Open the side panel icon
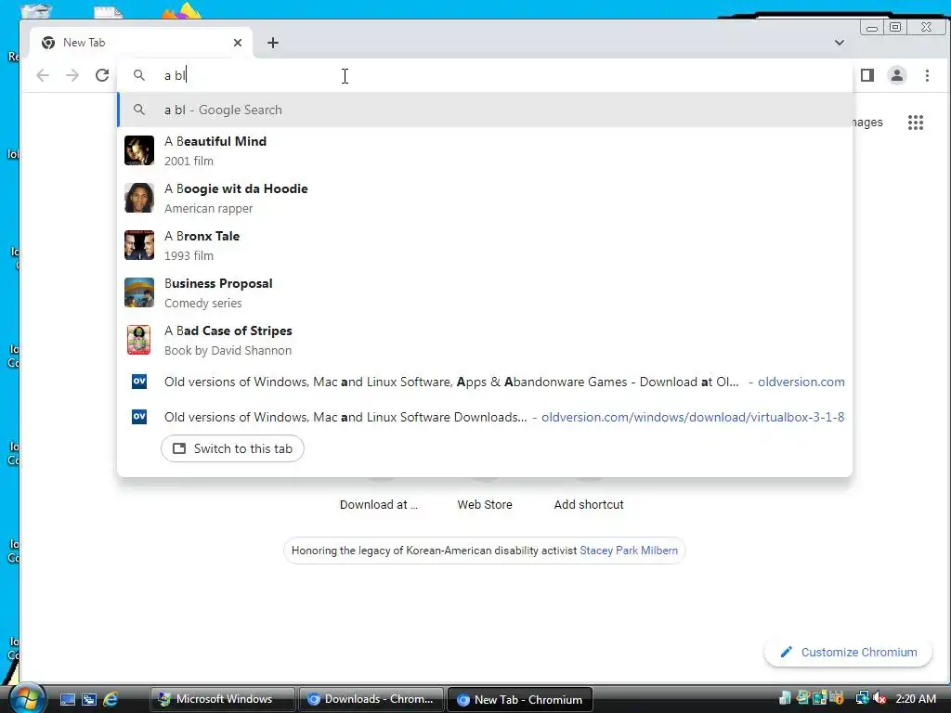The width and height of the screenshot is (951, 713). tap(867, 75)
